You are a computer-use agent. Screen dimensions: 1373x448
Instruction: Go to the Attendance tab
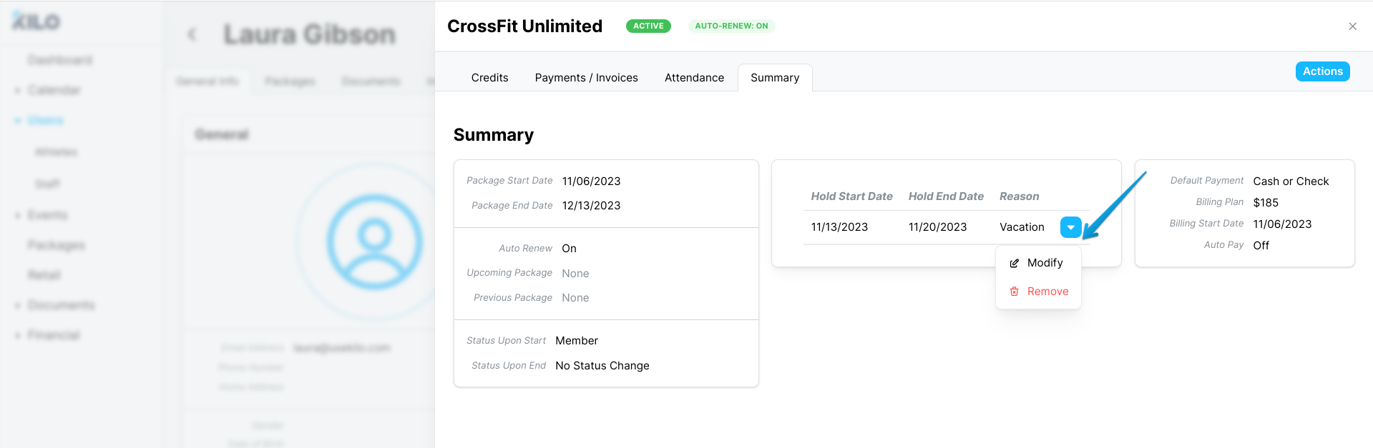tap(694, 78)
